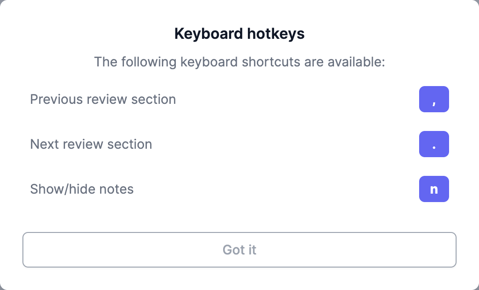Click the Keyboard hotkeys dialog title
Screen dimensions: 479x290
tap(239, 34)
